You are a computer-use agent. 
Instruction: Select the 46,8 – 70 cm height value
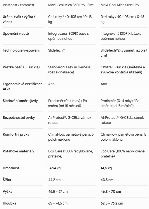pyautogui.click(x=111, y=192)
